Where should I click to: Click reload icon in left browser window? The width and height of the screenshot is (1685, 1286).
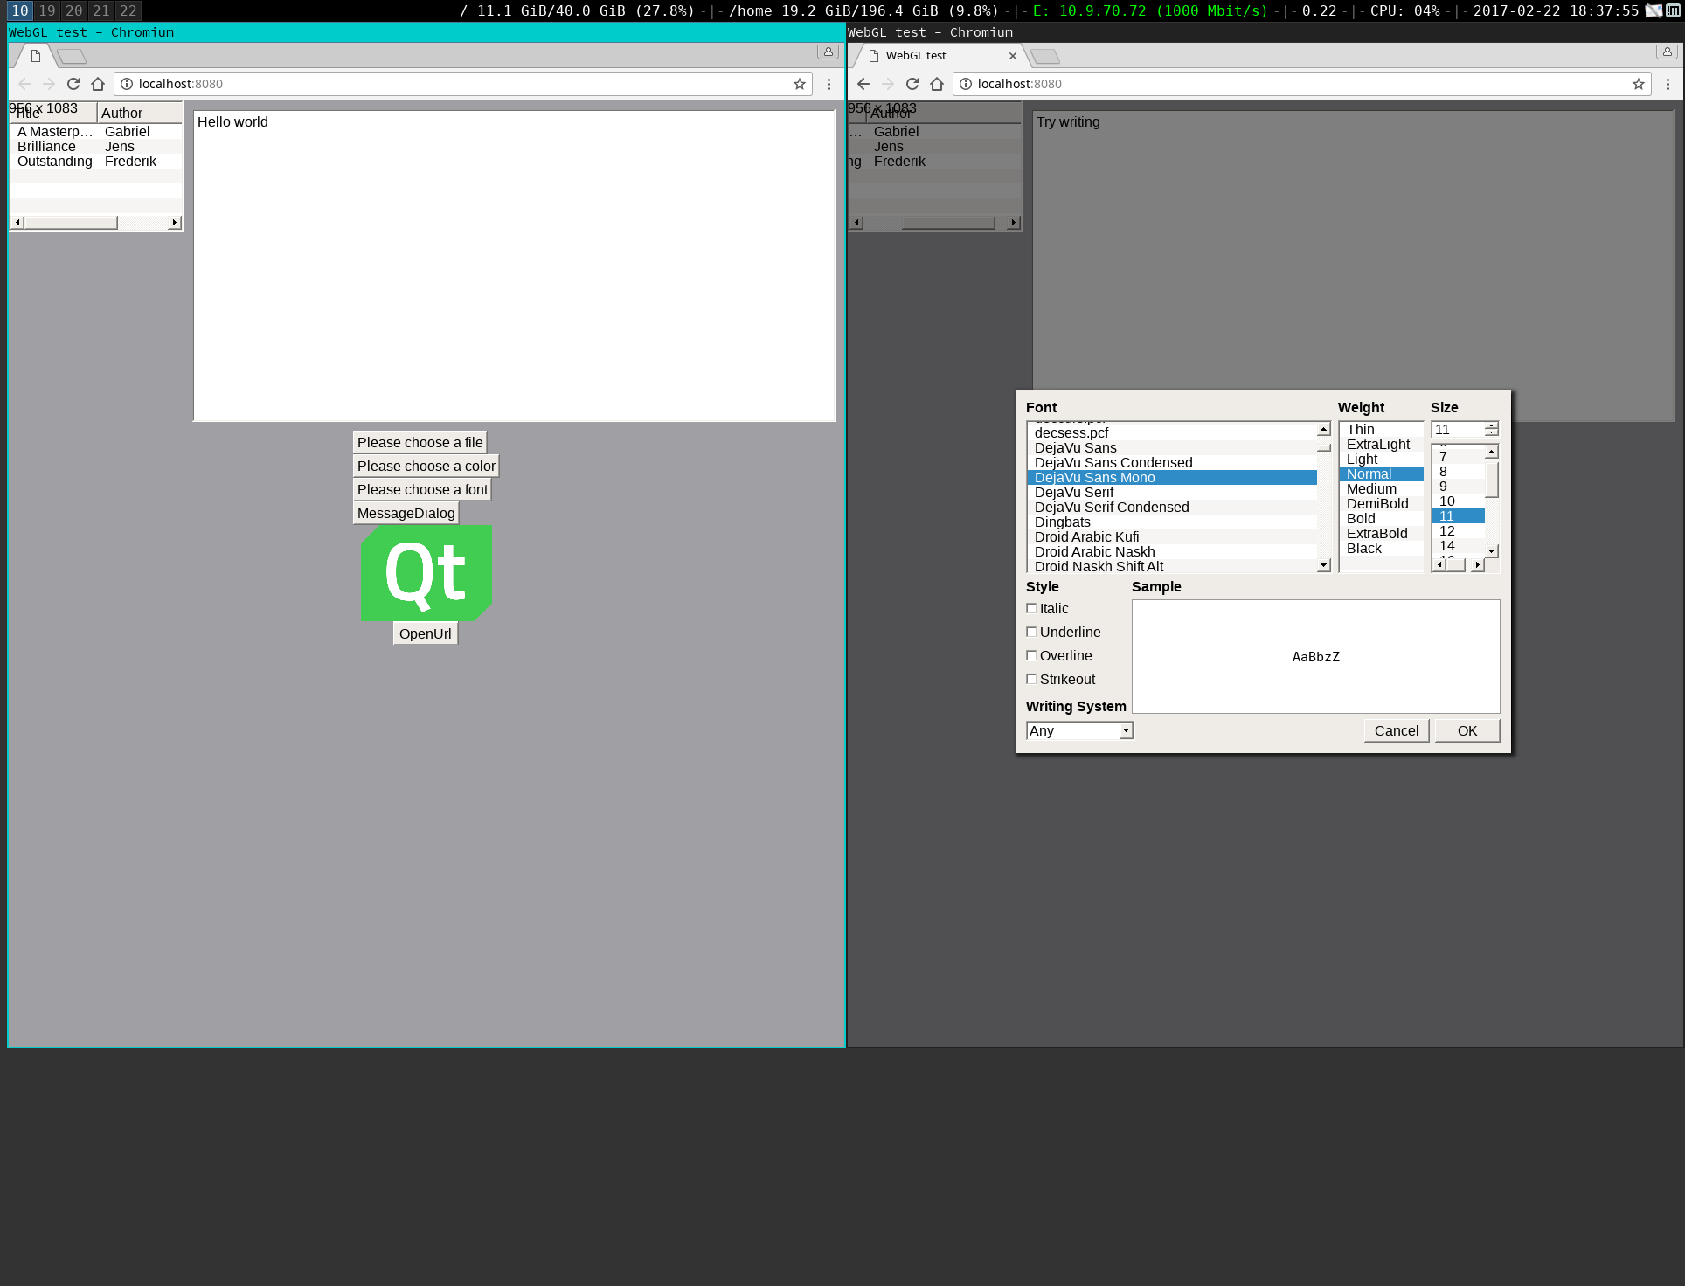click(73, 84)
